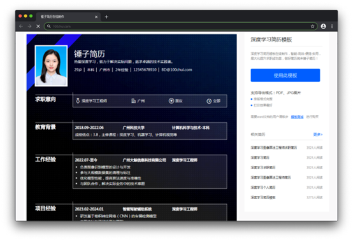
Task: Stop page loading with the X button
Action: [x=38, y=26]
